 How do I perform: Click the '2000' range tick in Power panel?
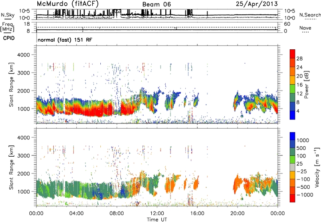click(x=23, y=91)
